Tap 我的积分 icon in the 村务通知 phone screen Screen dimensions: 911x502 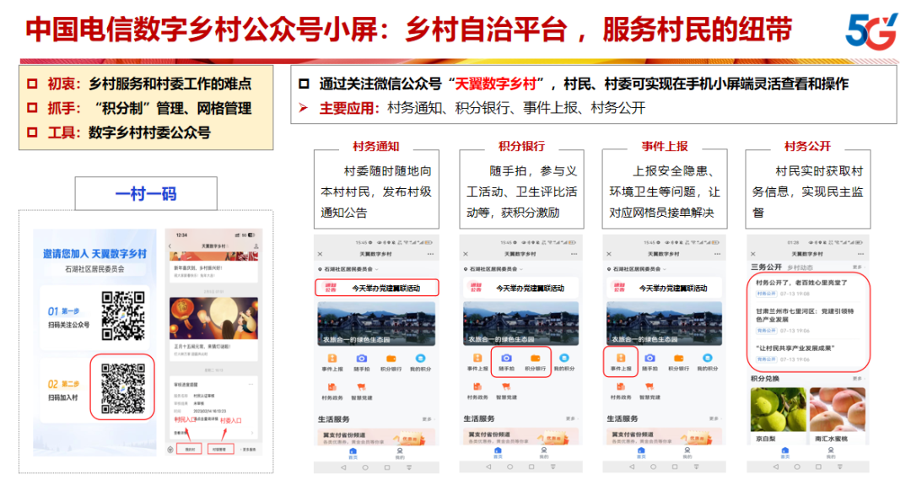click(420, 359)
